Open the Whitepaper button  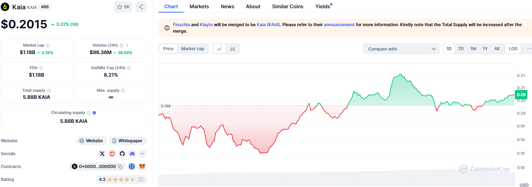128,141
